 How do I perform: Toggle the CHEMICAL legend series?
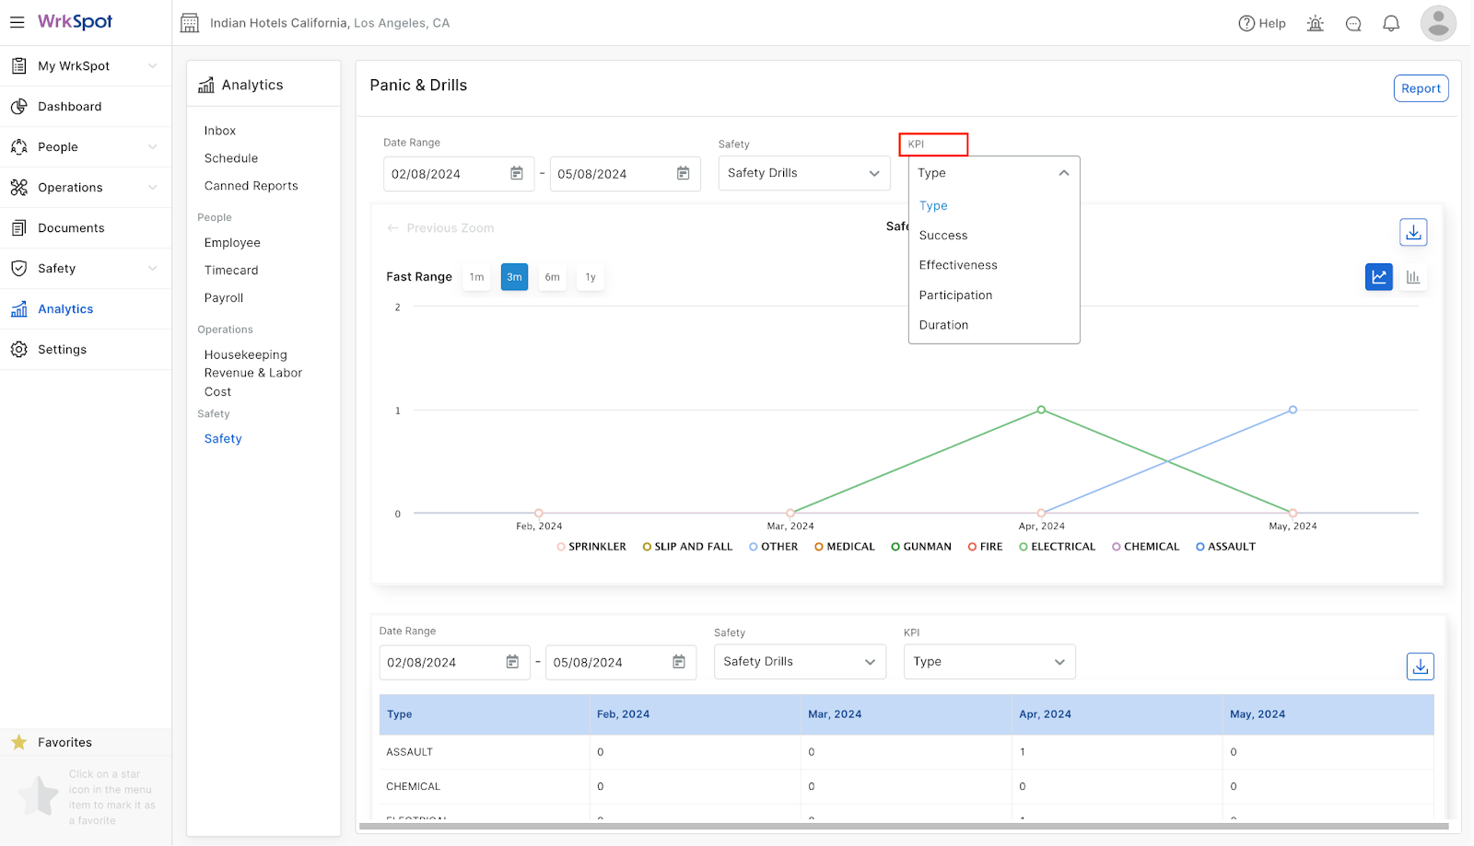click(1146, 547)
